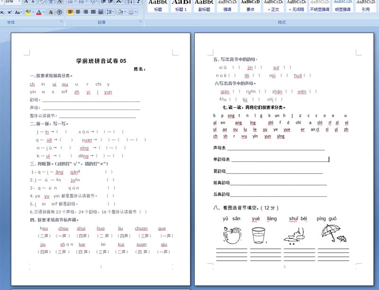
Task: Expand the shading color dropdown arrow
Action: click(x=125, y=12)
